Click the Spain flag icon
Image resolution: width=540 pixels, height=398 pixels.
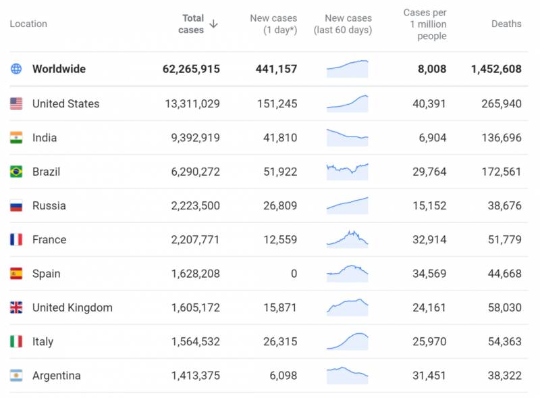click(16, 274)
